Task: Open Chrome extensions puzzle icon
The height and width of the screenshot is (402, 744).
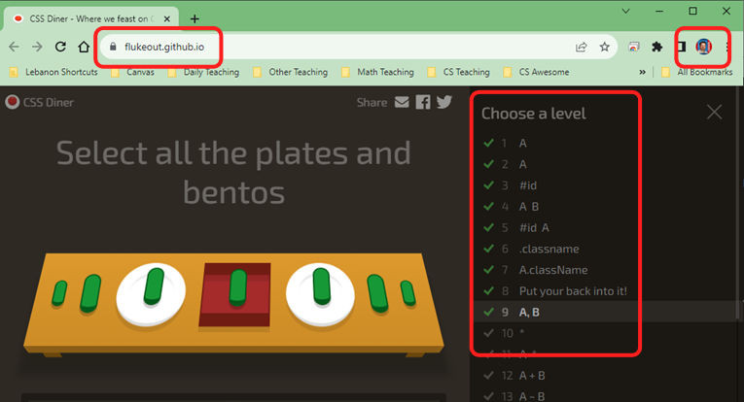Action: 657,46
